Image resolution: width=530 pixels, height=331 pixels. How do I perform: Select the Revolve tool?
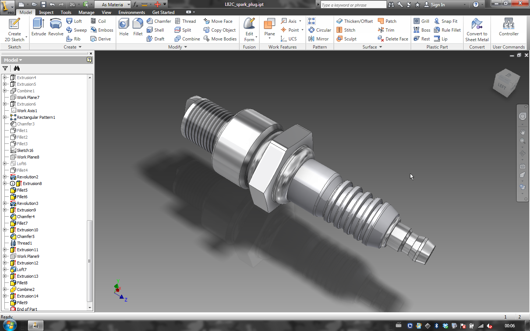click(x=56, y=27)
